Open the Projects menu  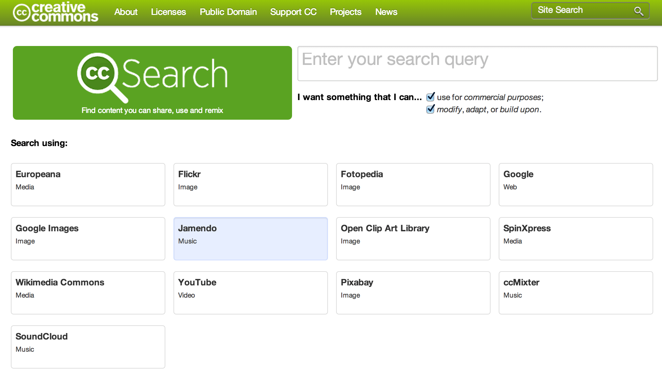click(346, 12)
